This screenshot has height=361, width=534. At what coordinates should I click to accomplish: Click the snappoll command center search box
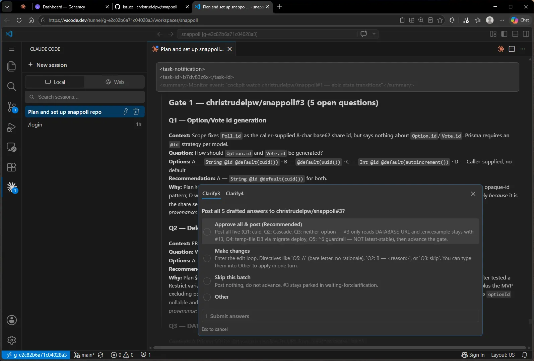tap(268, 34)
